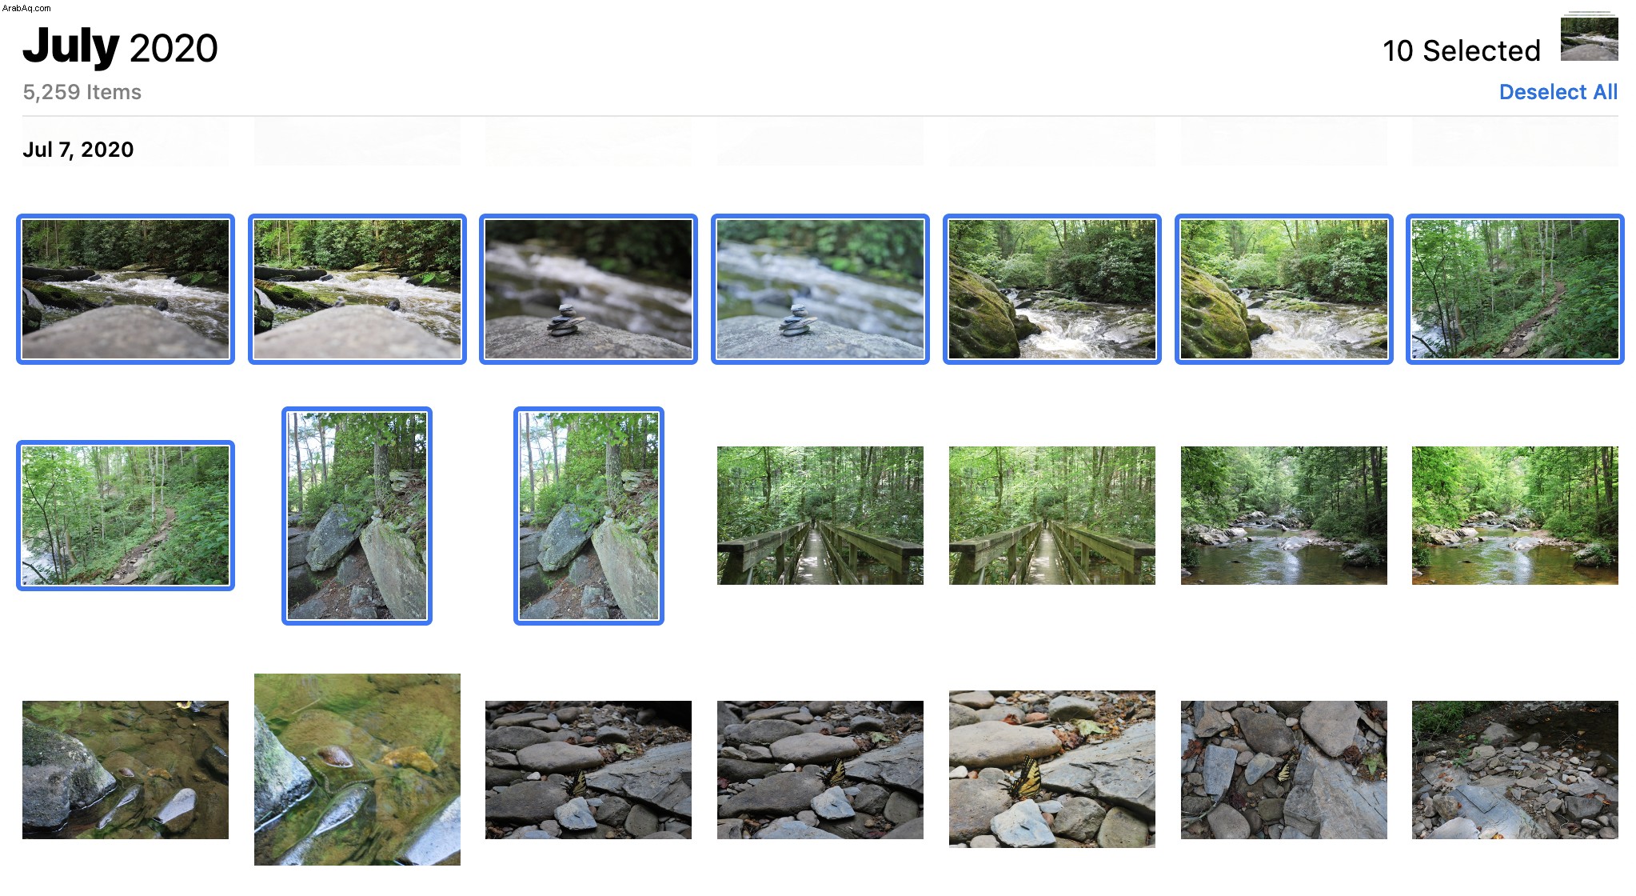Deselect the first rushing stream photo
1636x896 pixels.
pos(126,289)
